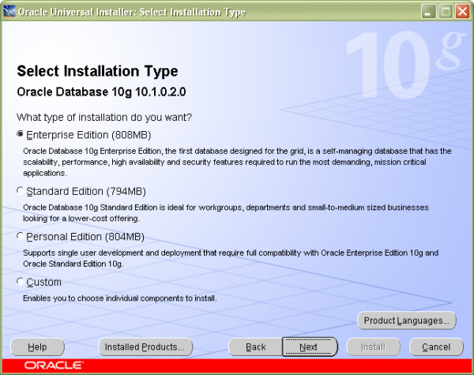Image resolution: width=474 pixels, height=375 pixels.
Task: Click the ORACLE logo in the red bar
Action: tap(54, 366)
